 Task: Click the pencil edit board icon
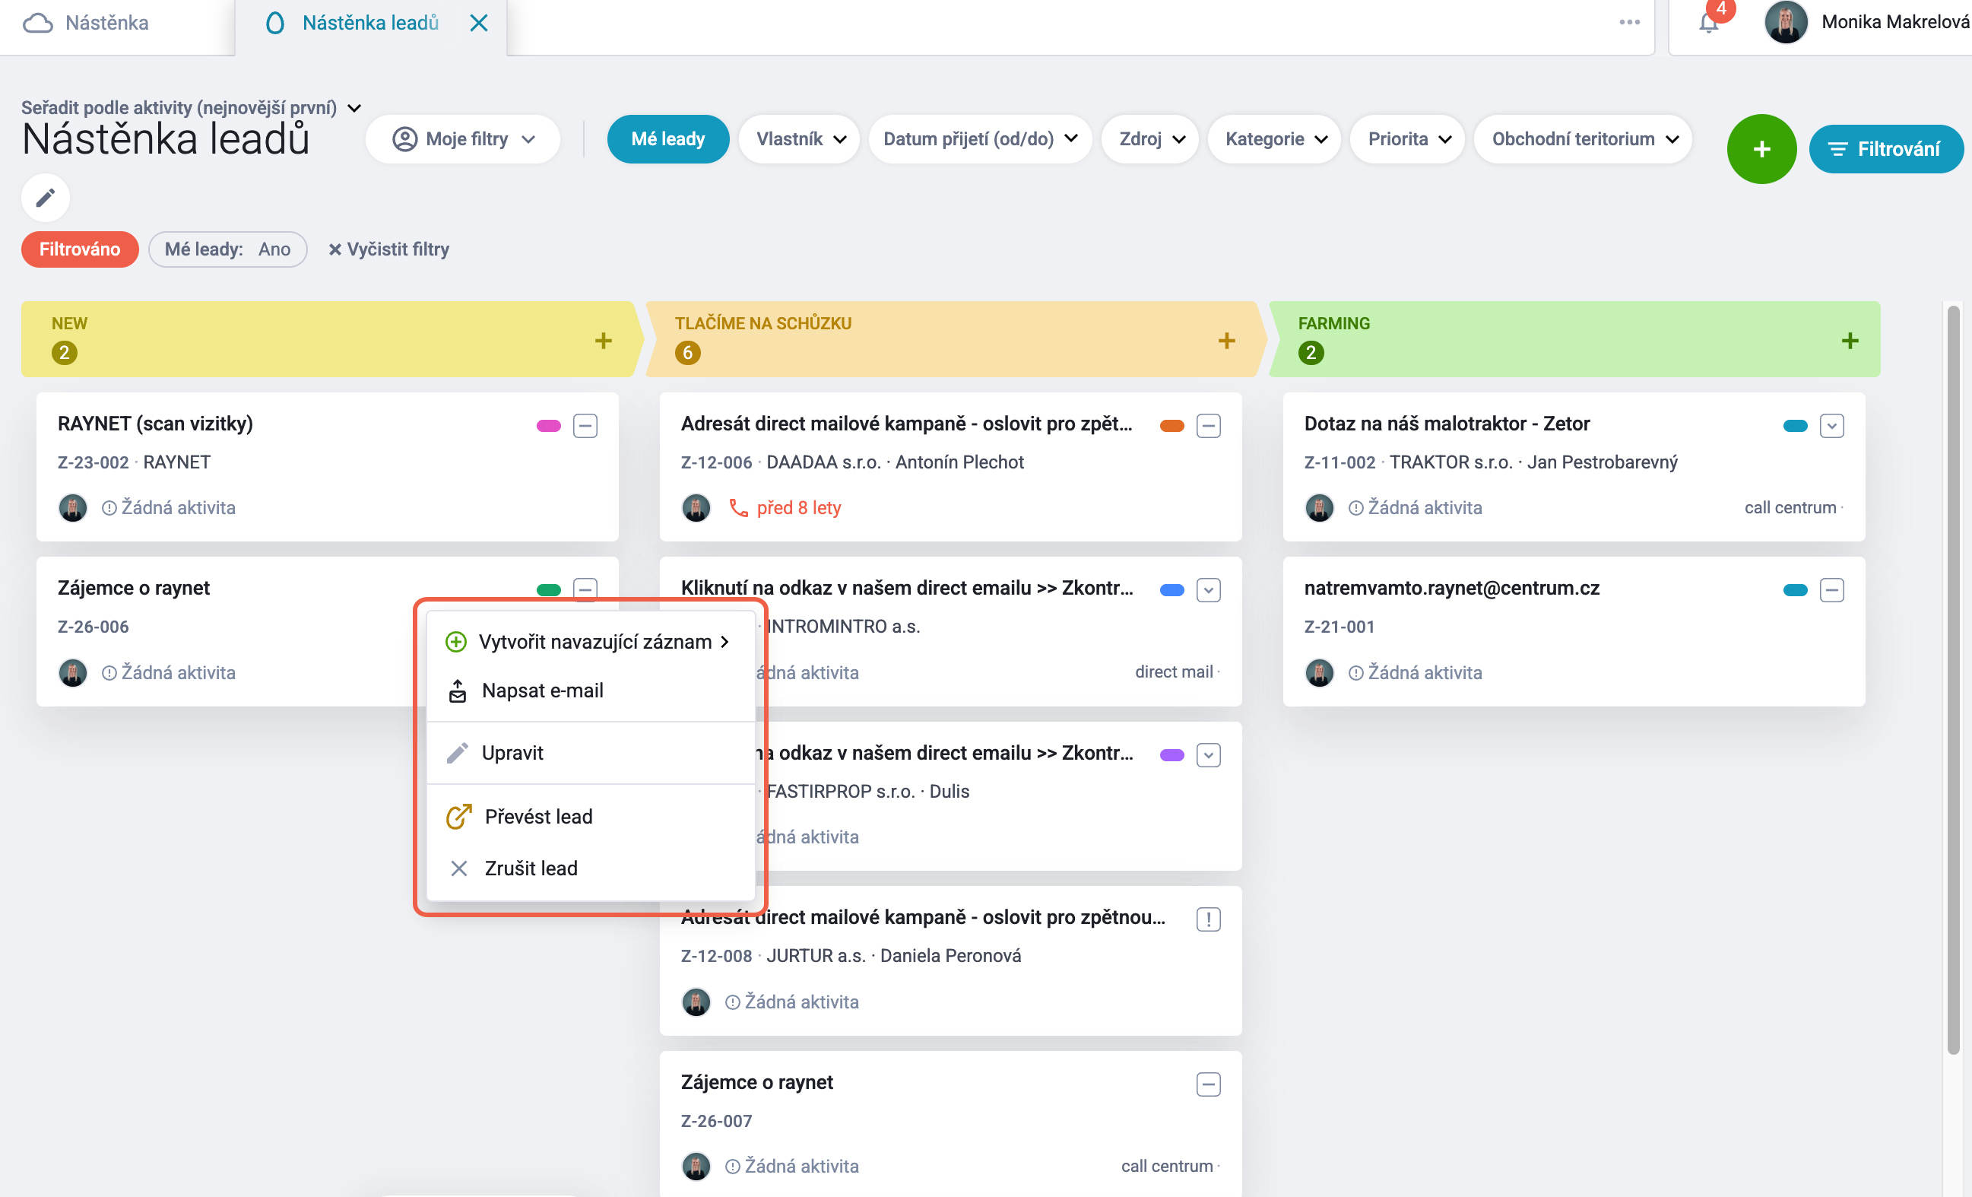46,197
